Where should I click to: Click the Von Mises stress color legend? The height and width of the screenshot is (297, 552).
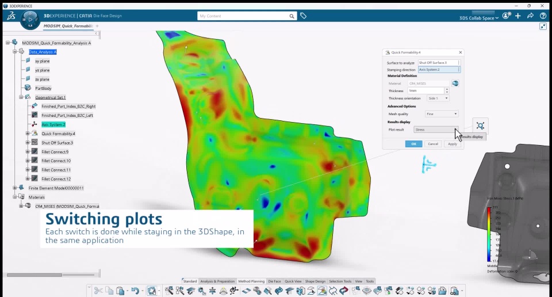pos(489,234)
